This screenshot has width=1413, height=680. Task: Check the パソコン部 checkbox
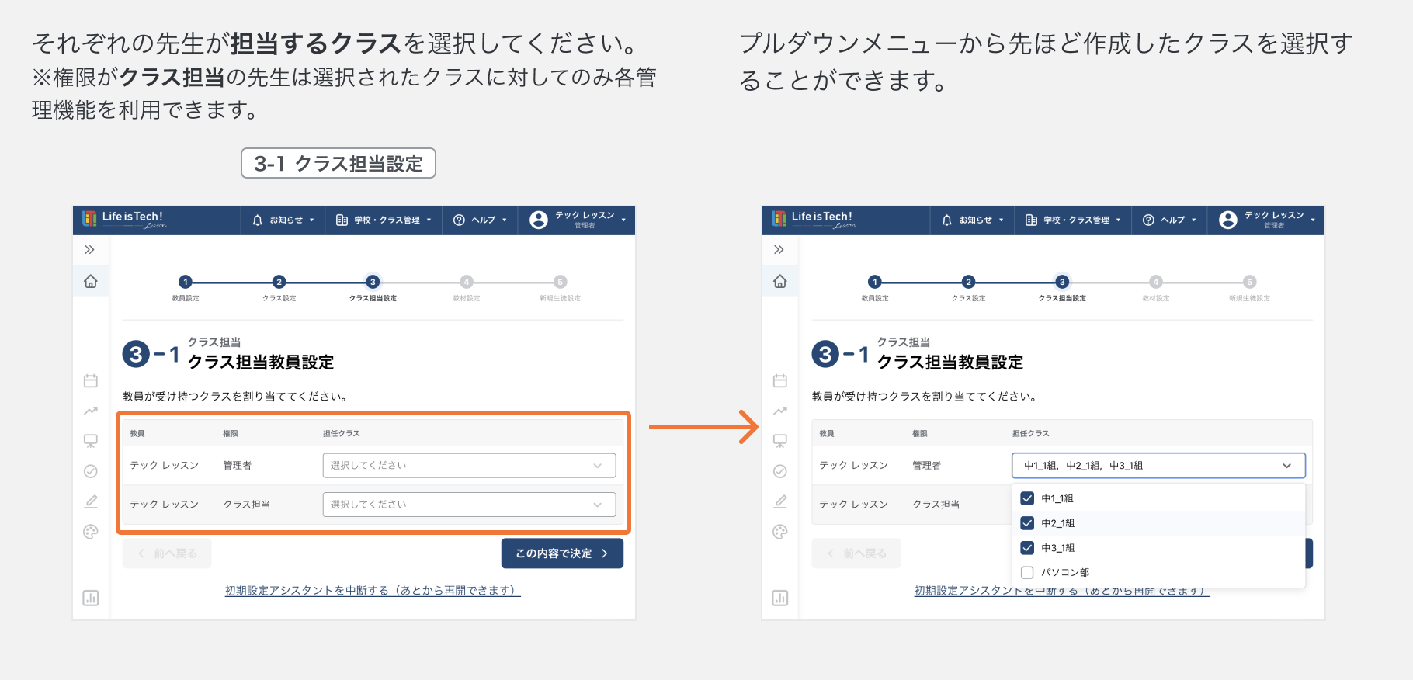[1027, 573]
